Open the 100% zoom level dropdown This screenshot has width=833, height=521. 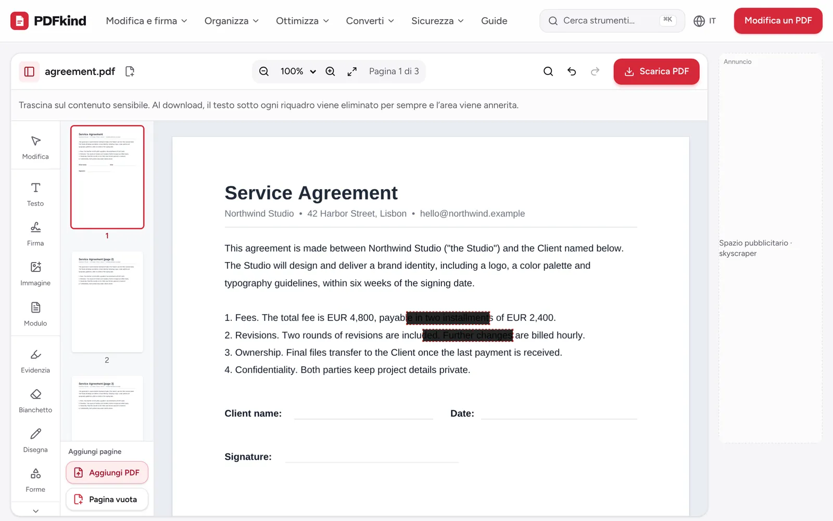[x=298, y=71]
